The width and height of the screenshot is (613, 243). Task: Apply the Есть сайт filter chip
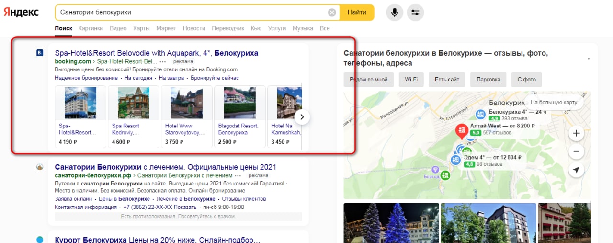tap(447, 80)
